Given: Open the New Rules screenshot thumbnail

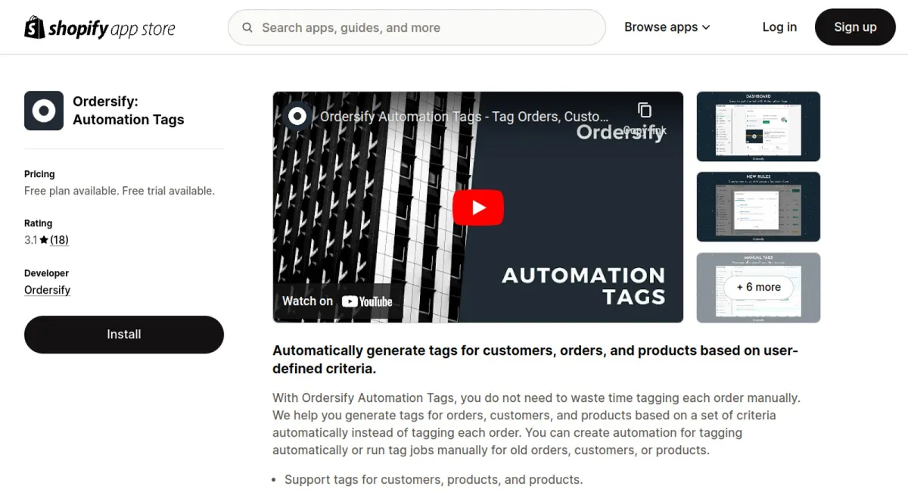Looking at the screenshot, I should (x=758, y=207).
